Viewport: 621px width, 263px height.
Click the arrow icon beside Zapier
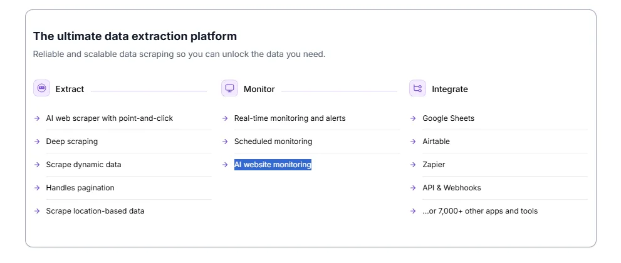click(x=414, y=165)
